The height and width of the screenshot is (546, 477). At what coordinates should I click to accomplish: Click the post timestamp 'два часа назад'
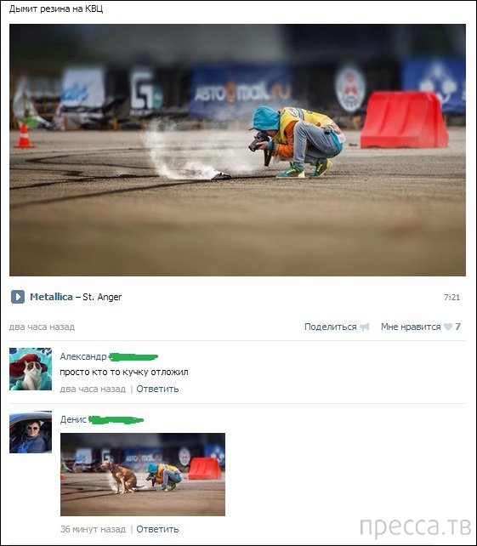pos(42,327)
